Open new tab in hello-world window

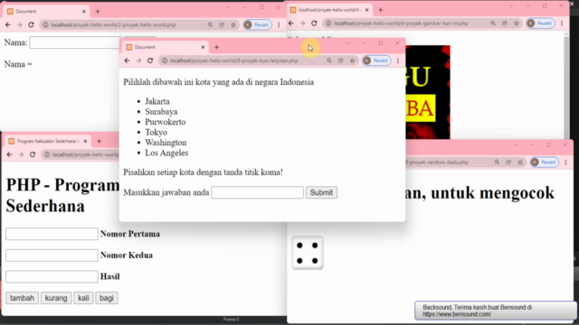click(98, 12)
